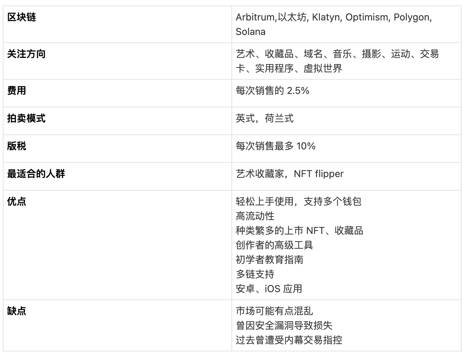465x359 pixels.
Task: Click the 拍卖模式 row label
Action: pyautogui.click(x=26, y=119)
